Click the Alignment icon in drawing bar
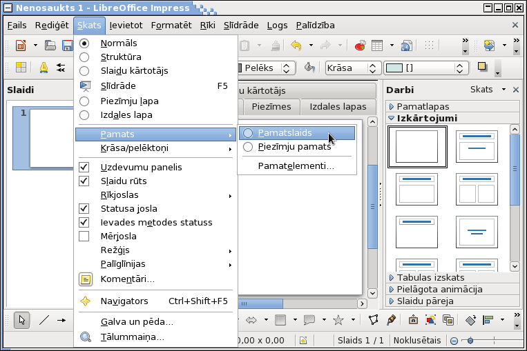 coord(488,320)
